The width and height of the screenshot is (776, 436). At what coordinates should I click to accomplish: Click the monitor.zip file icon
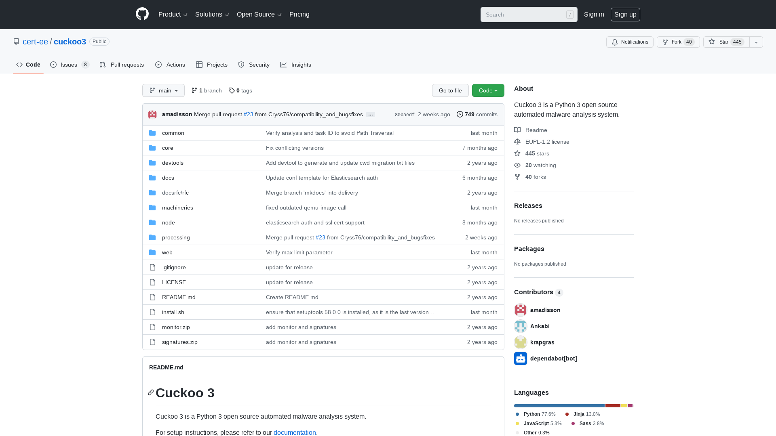pyautogui.click(x=152, y=327)
